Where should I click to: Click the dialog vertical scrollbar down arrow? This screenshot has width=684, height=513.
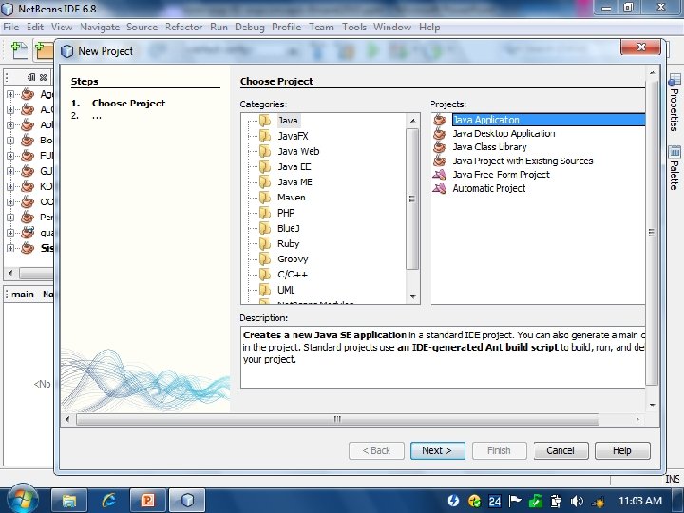point(652,405)
